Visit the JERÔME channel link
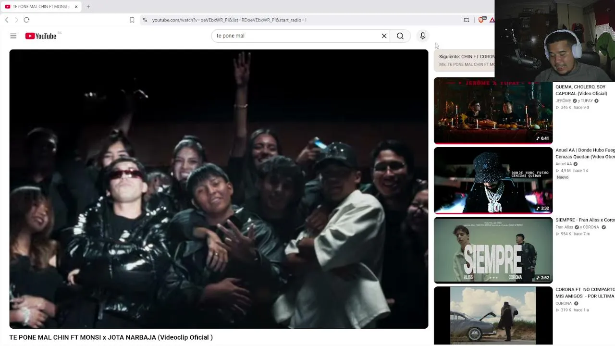The image size is (615, 346). click(x=563, y=101)
